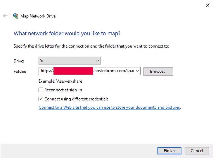Expand the Drive dropdown chevron arrow
The width and height of the screenshot is (213, 158).
click(x=97, y=61)
